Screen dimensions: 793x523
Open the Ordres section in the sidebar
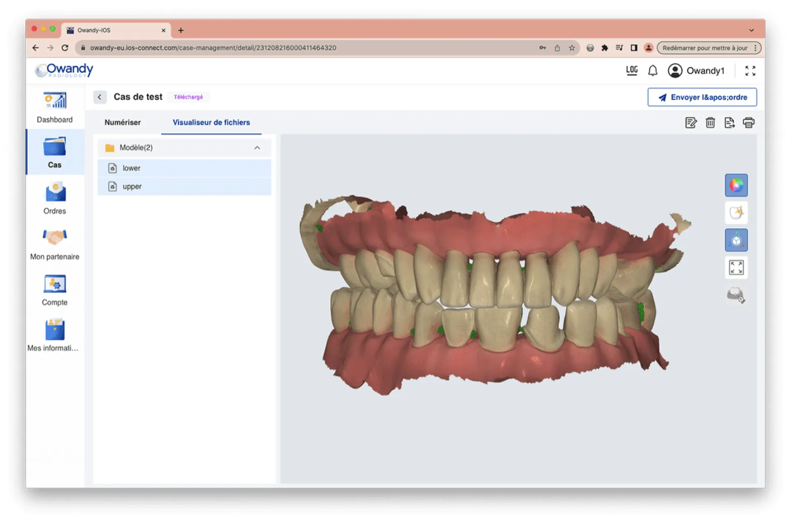click(54, 199)
